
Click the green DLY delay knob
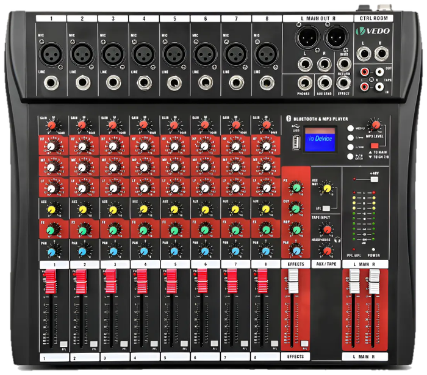(296, 208)
